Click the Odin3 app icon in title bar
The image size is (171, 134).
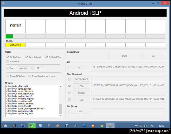(x=3, y=4)
